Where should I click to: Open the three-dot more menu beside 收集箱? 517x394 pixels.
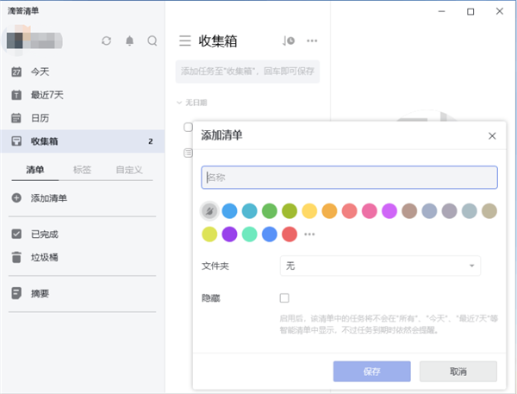312,41
